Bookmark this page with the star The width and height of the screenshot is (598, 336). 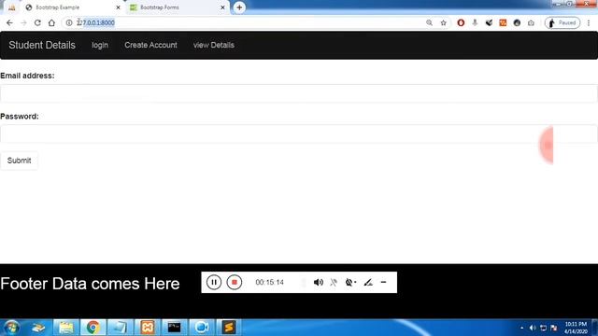coord(443,22)
